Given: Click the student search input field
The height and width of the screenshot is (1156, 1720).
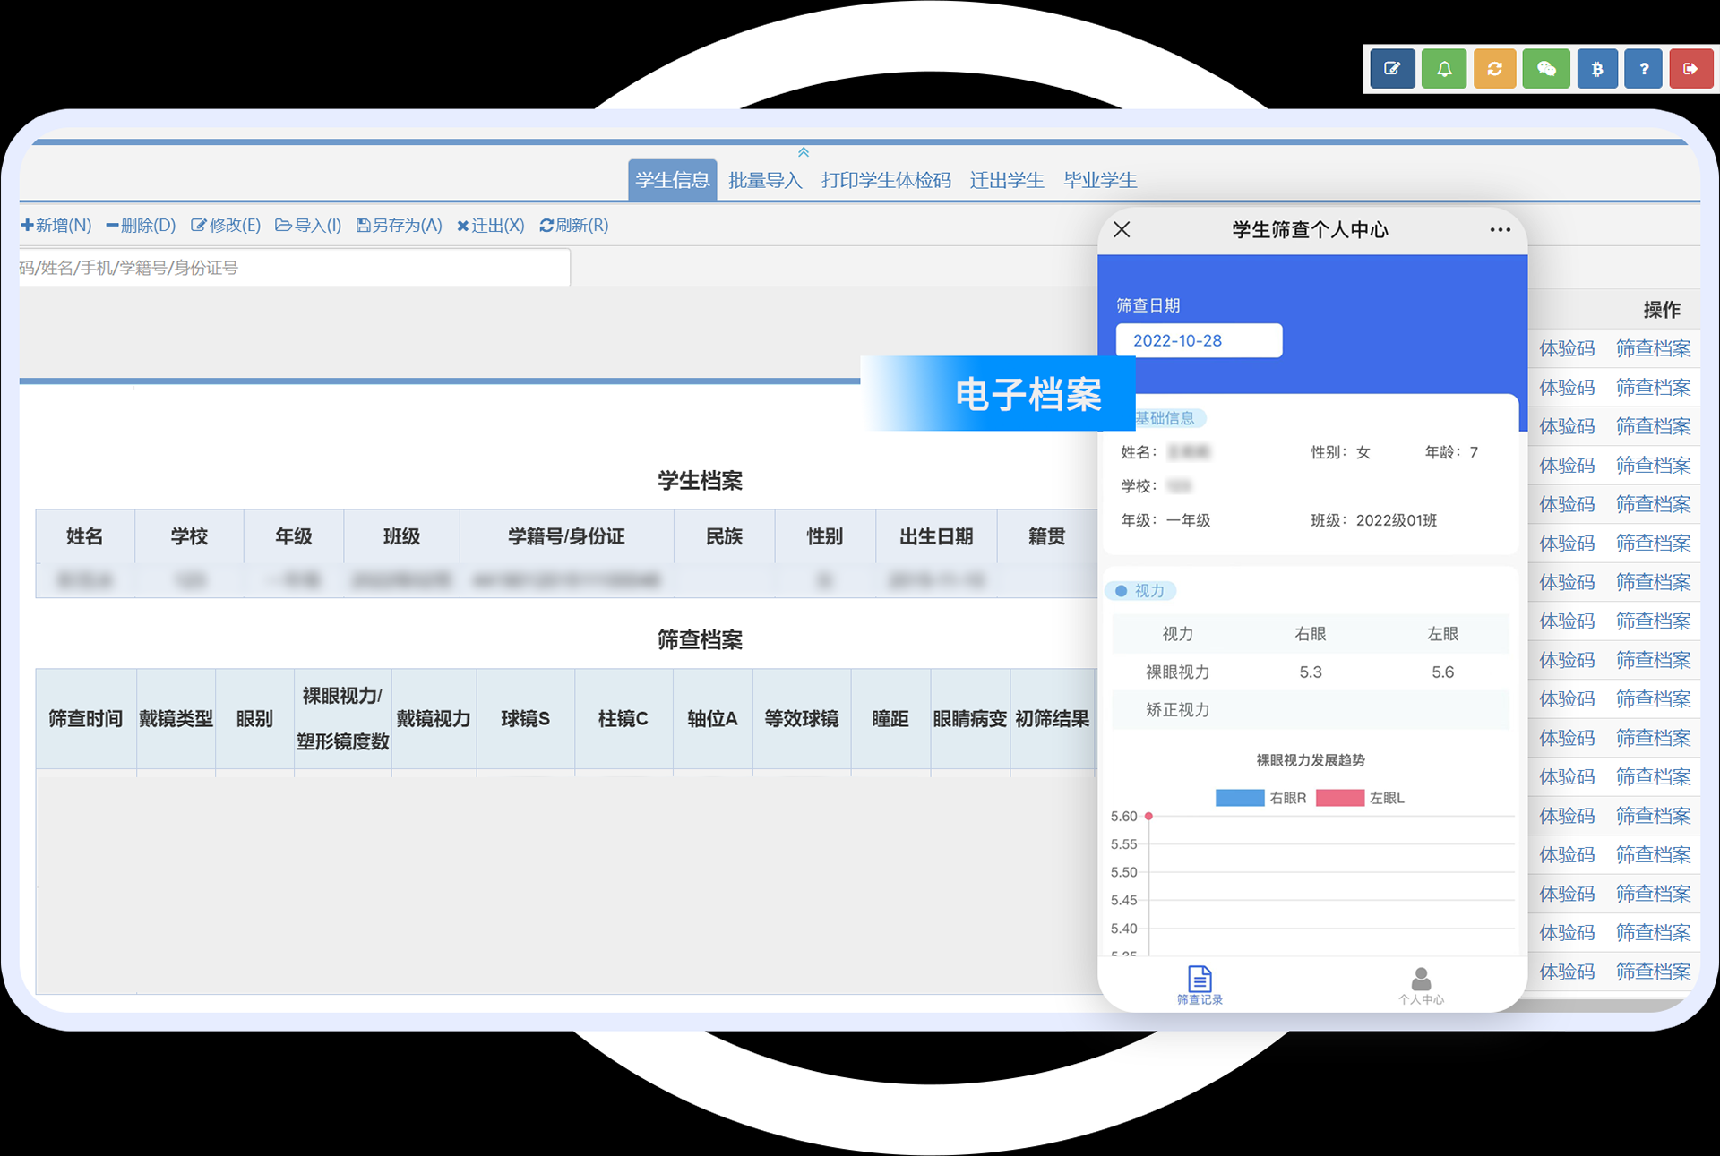Looking at the screenshot, I should pyautogui.click(x=294, y=268).
